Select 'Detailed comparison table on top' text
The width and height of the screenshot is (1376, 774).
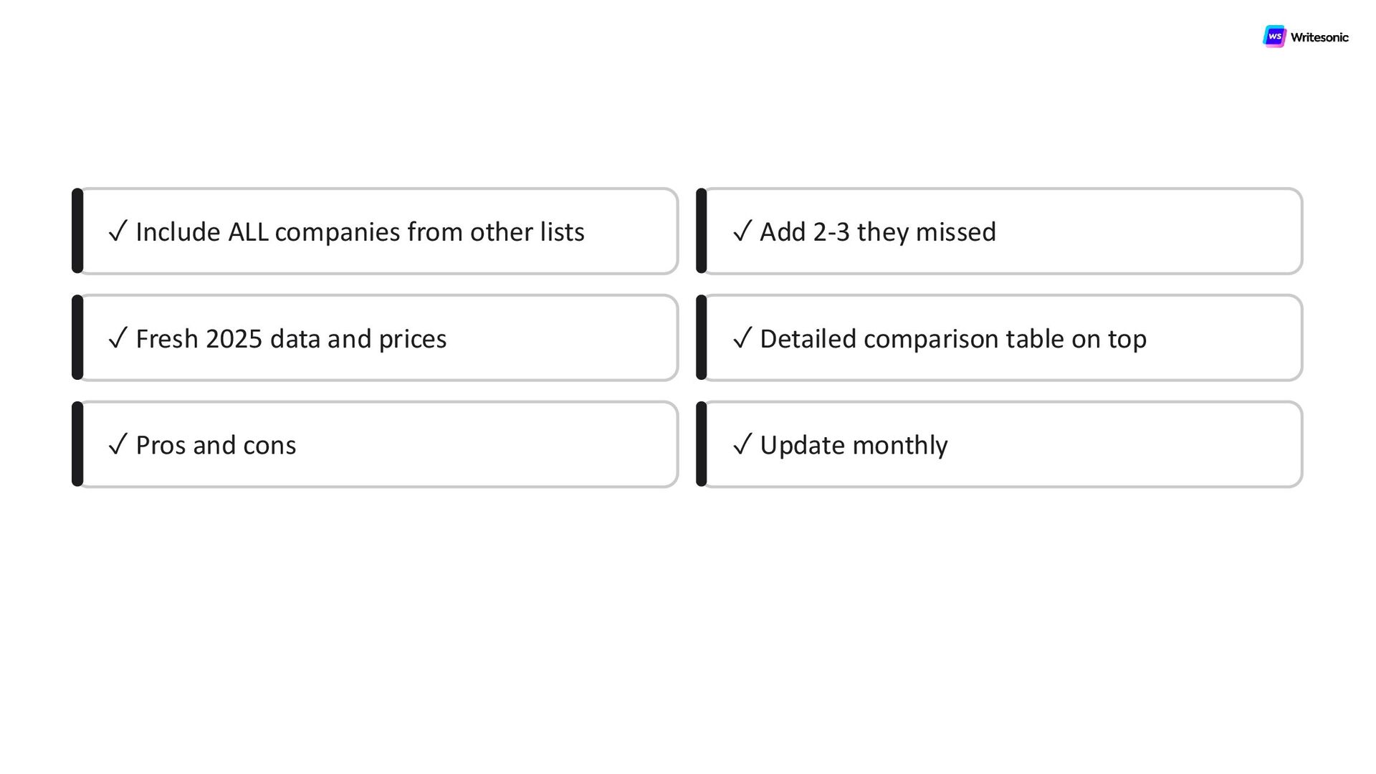coord(953,339)
